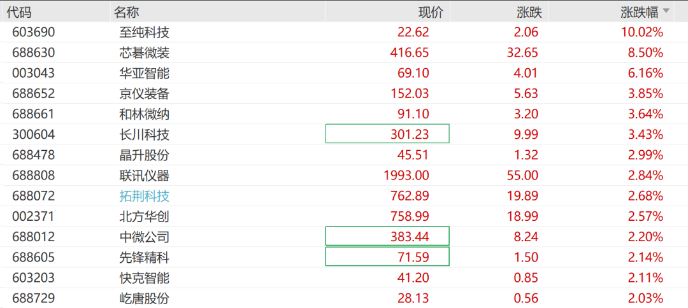Click the 名称 column header

126,12
